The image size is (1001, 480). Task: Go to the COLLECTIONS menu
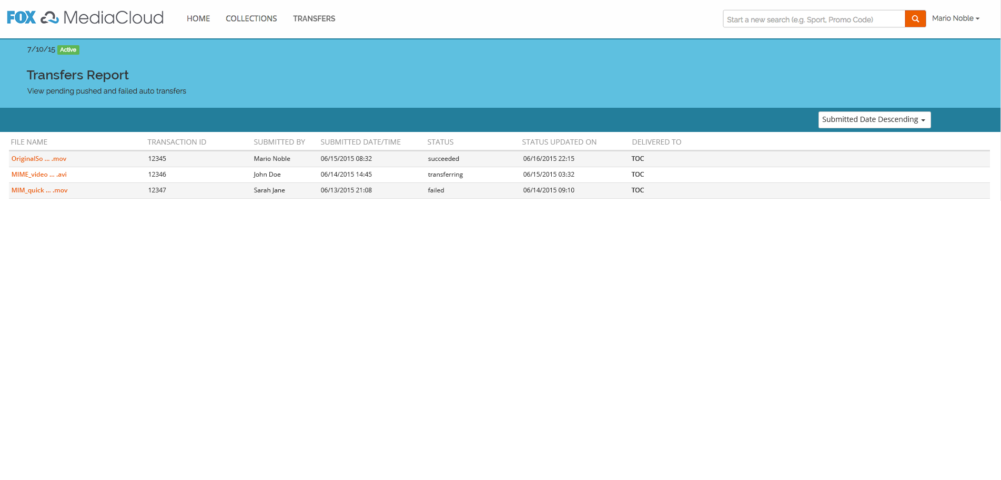(251, 19)
